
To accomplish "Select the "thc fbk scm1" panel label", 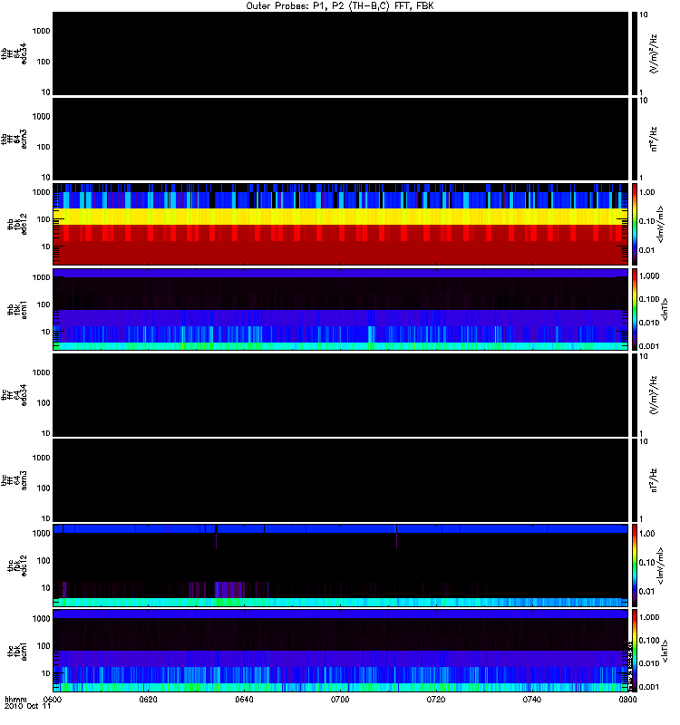I will [17, 651].
